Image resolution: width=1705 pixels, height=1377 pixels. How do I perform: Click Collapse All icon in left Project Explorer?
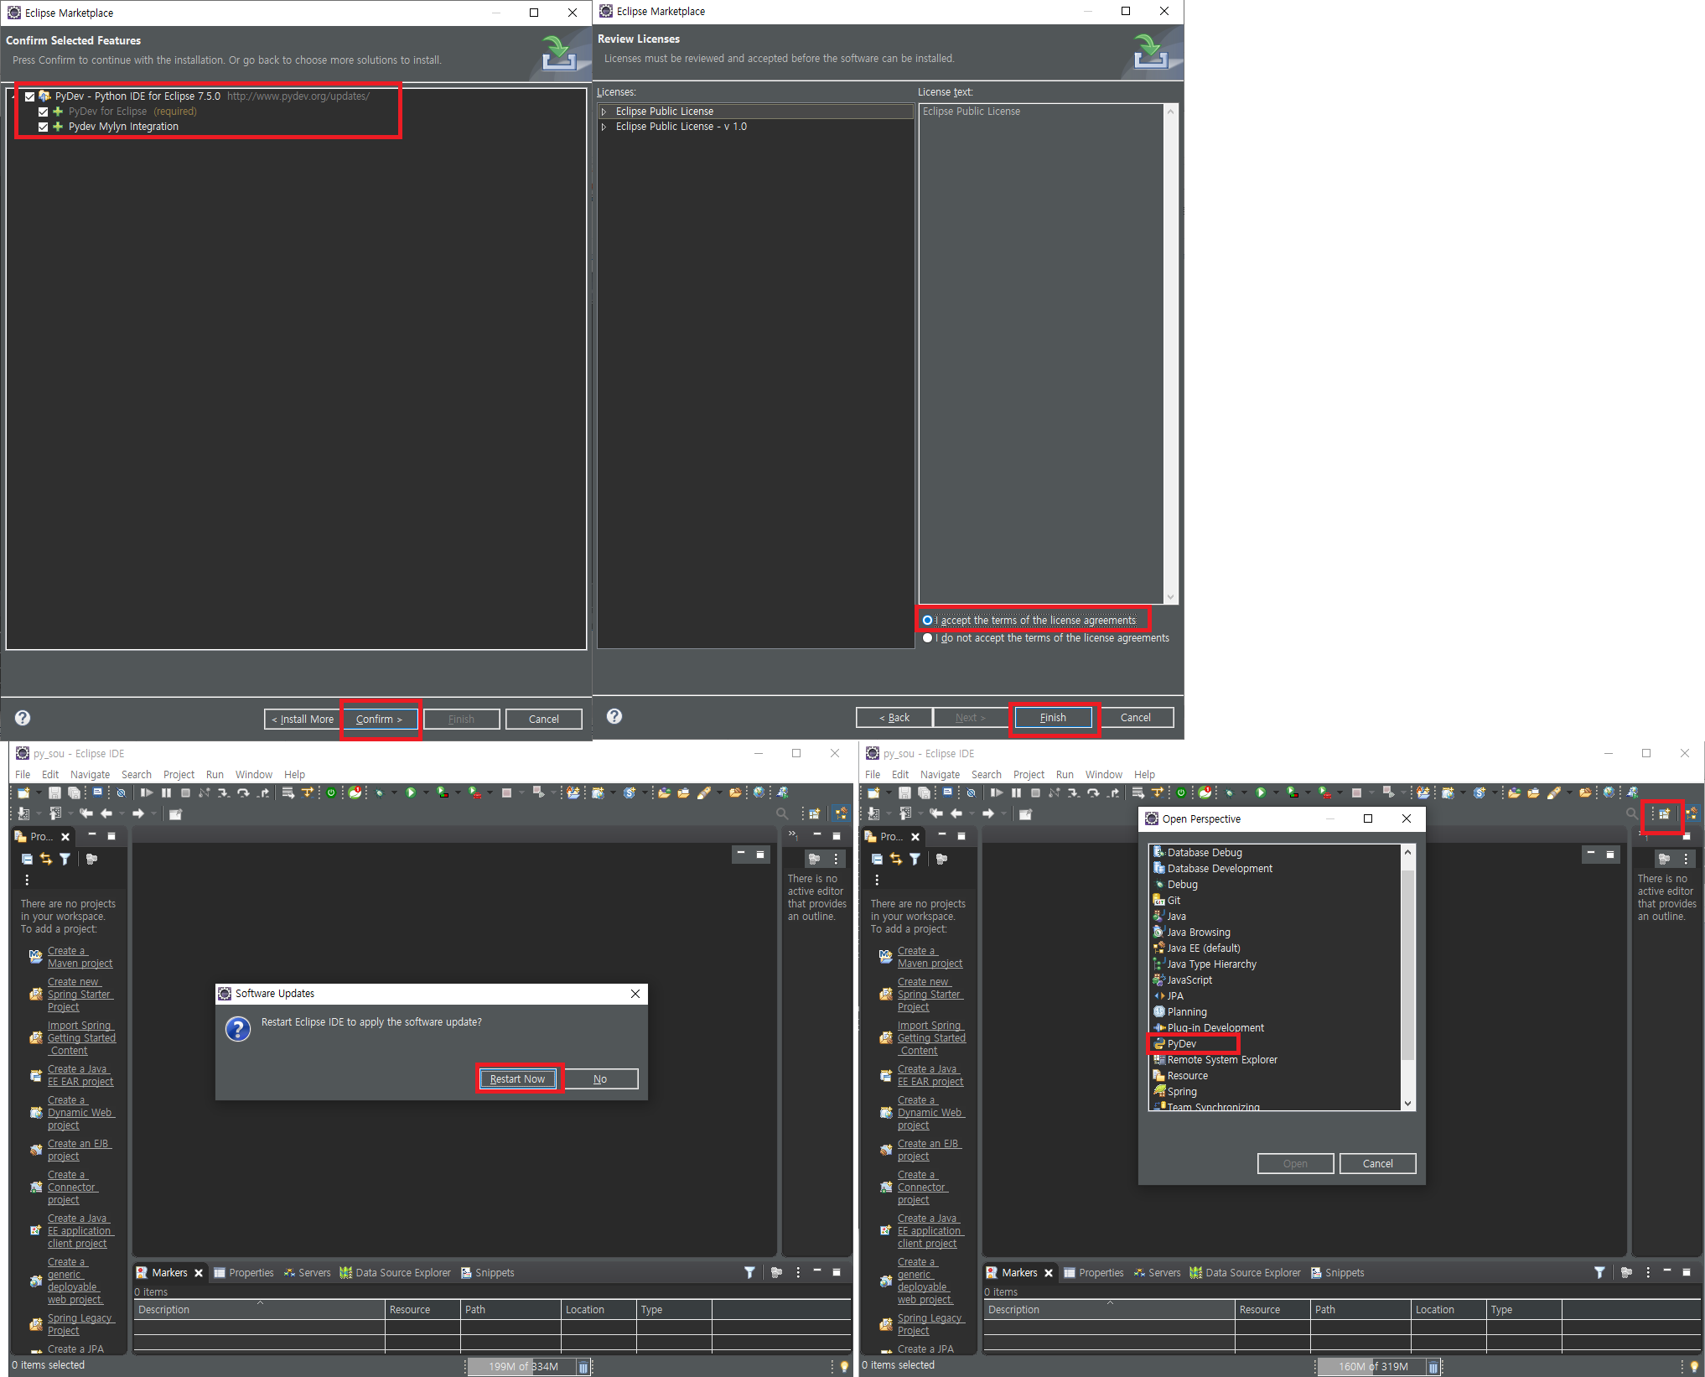pos(27,859)
